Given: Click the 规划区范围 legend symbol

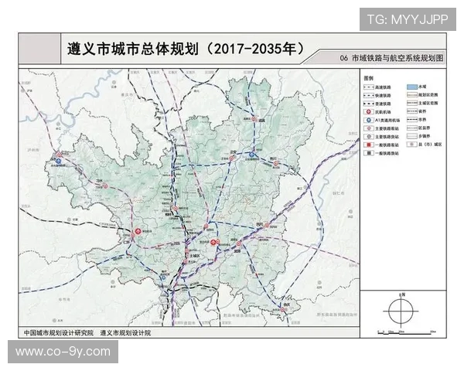Looking at the screenshot, I should coord(412,95).
